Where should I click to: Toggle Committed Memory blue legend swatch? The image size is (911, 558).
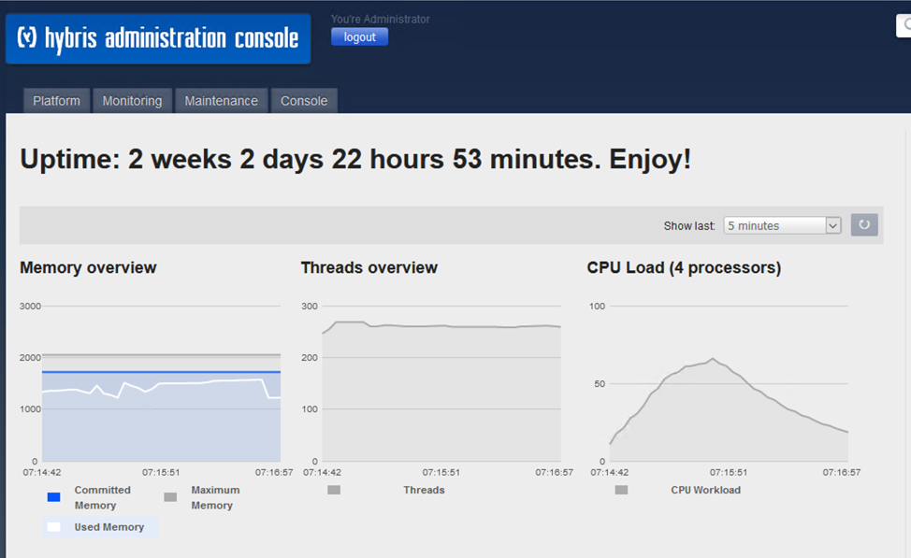click(54, 497)
